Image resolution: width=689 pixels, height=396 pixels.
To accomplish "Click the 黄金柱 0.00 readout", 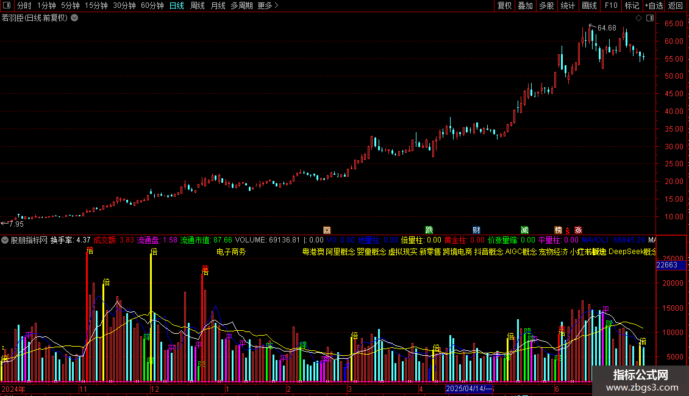I will tap(465, 240).
